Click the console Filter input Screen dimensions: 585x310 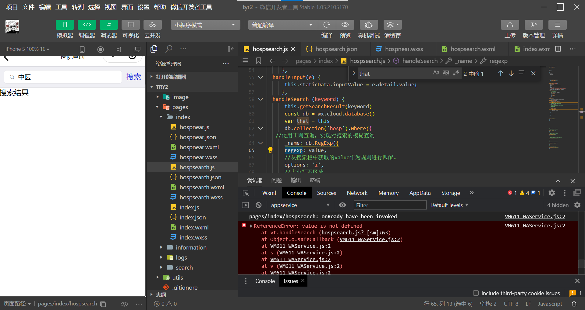pos(390,205)
